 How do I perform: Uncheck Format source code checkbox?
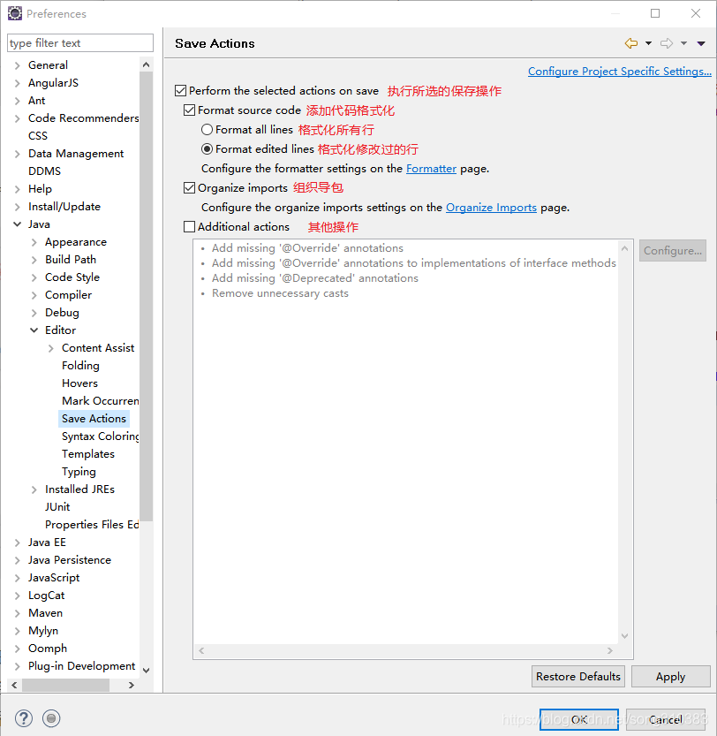pyautogui.click(x=190, y=110)
